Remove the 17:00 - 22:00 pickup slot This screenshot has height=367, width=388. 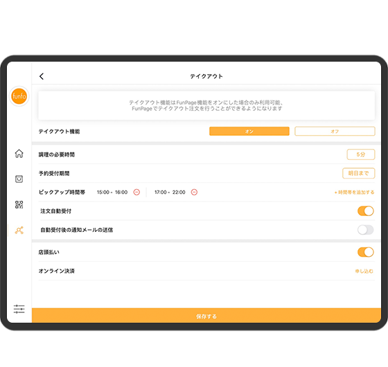194,193
